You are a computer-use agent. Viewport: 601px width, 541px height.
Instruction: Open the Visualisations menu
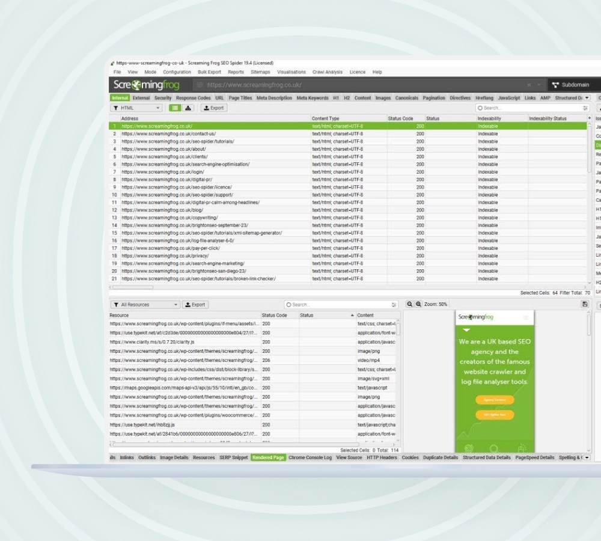291,72
